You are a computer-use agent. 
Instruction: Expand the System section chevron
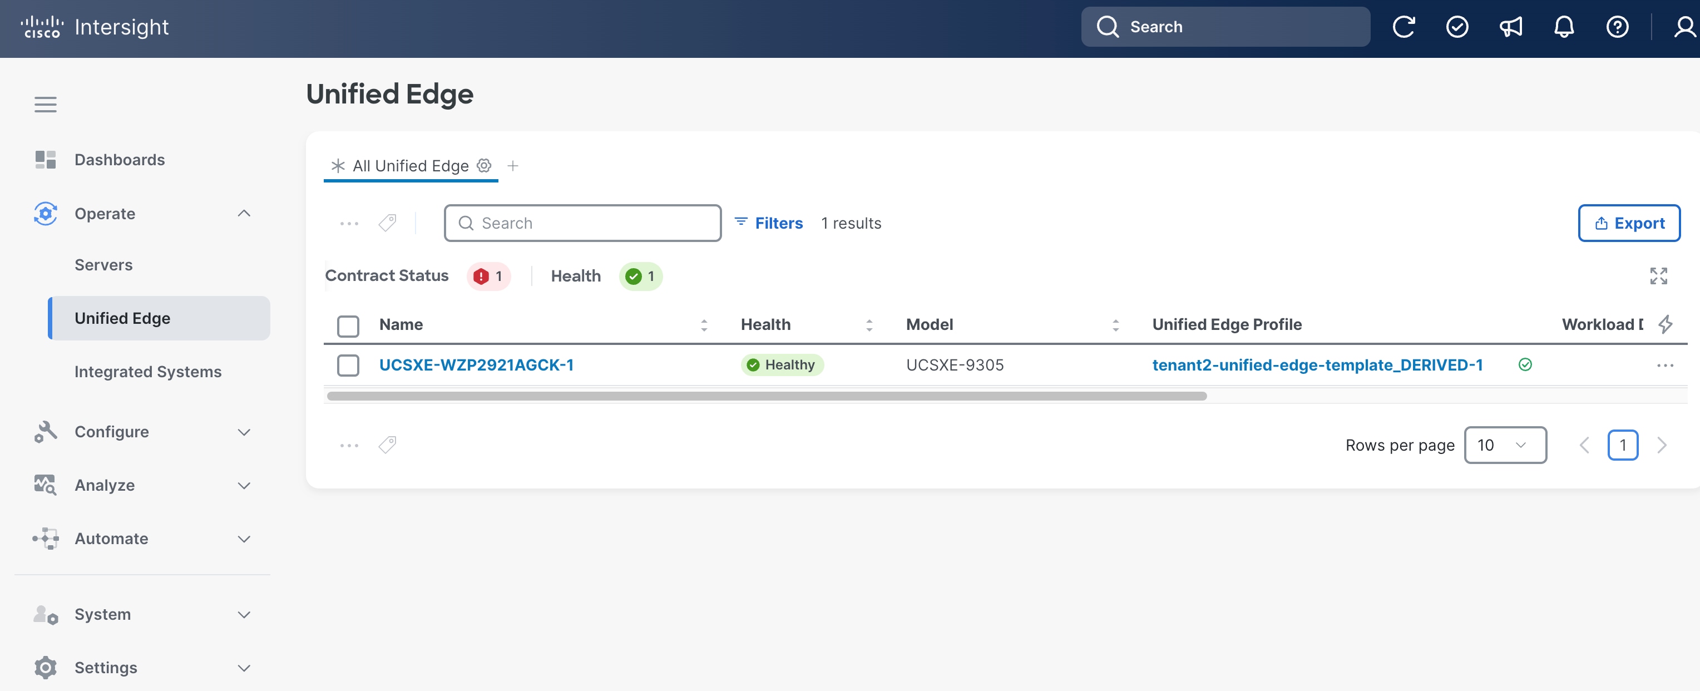tap(244, 615)
